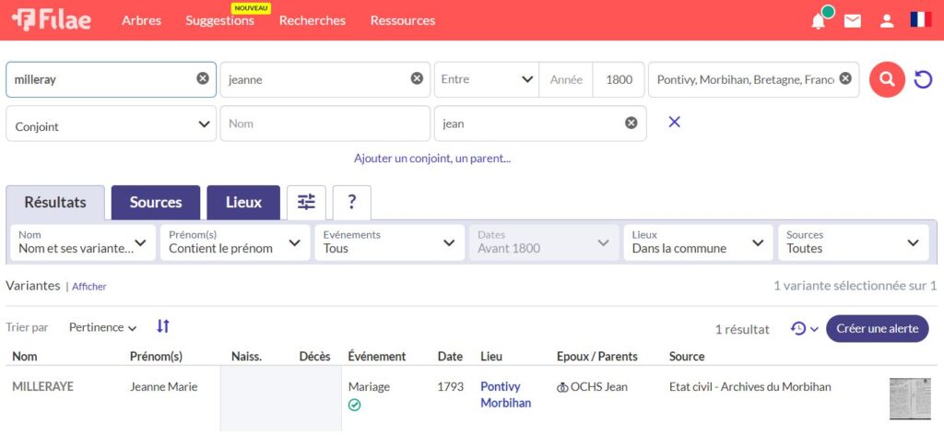Clear the Pontivy location field
The width and height of the screenshot is (944, 436).
[844, 79]
